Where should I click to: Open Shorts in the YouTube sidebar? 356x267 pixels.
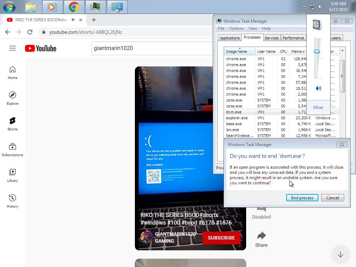pos(13,124)
